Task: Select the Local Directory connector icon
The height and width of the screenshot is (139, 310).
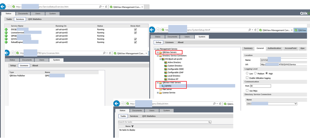Action: [166, 76]
